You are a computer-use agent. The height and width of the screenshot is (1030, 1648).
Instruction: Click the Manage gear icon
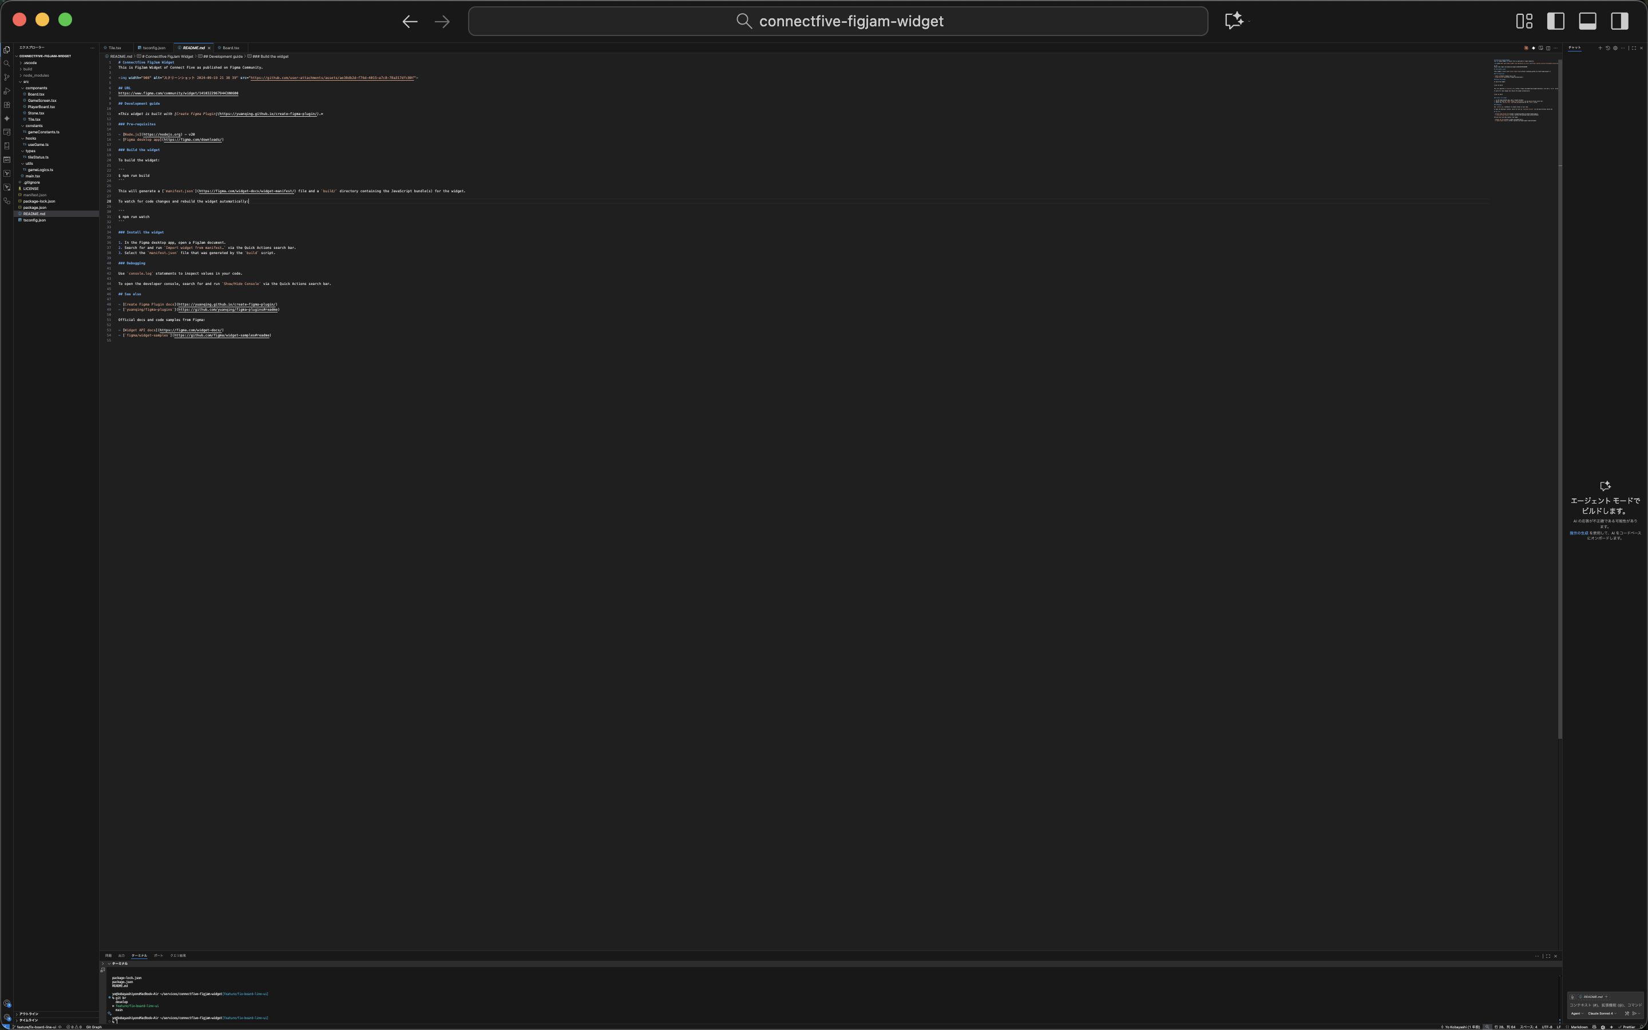7,1017
